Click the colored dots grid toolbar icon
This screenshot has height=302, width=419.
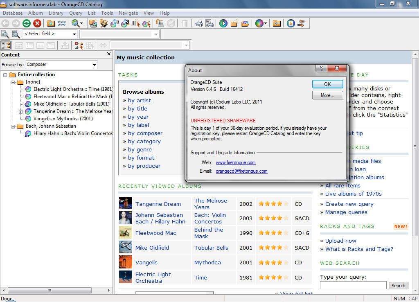(61, 23)
